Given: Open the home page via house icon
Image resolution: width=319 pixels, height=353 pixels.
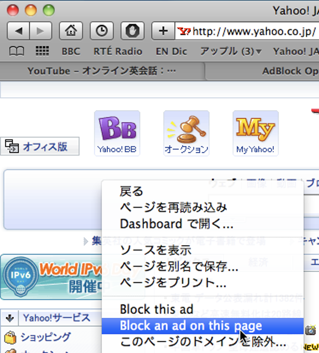Looking at the screenshot, I should (71, 31).
